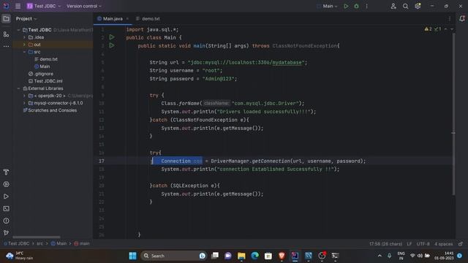Toggle read-only lock icon in status bar
468x263 pixels.
(x=461, y=244)
